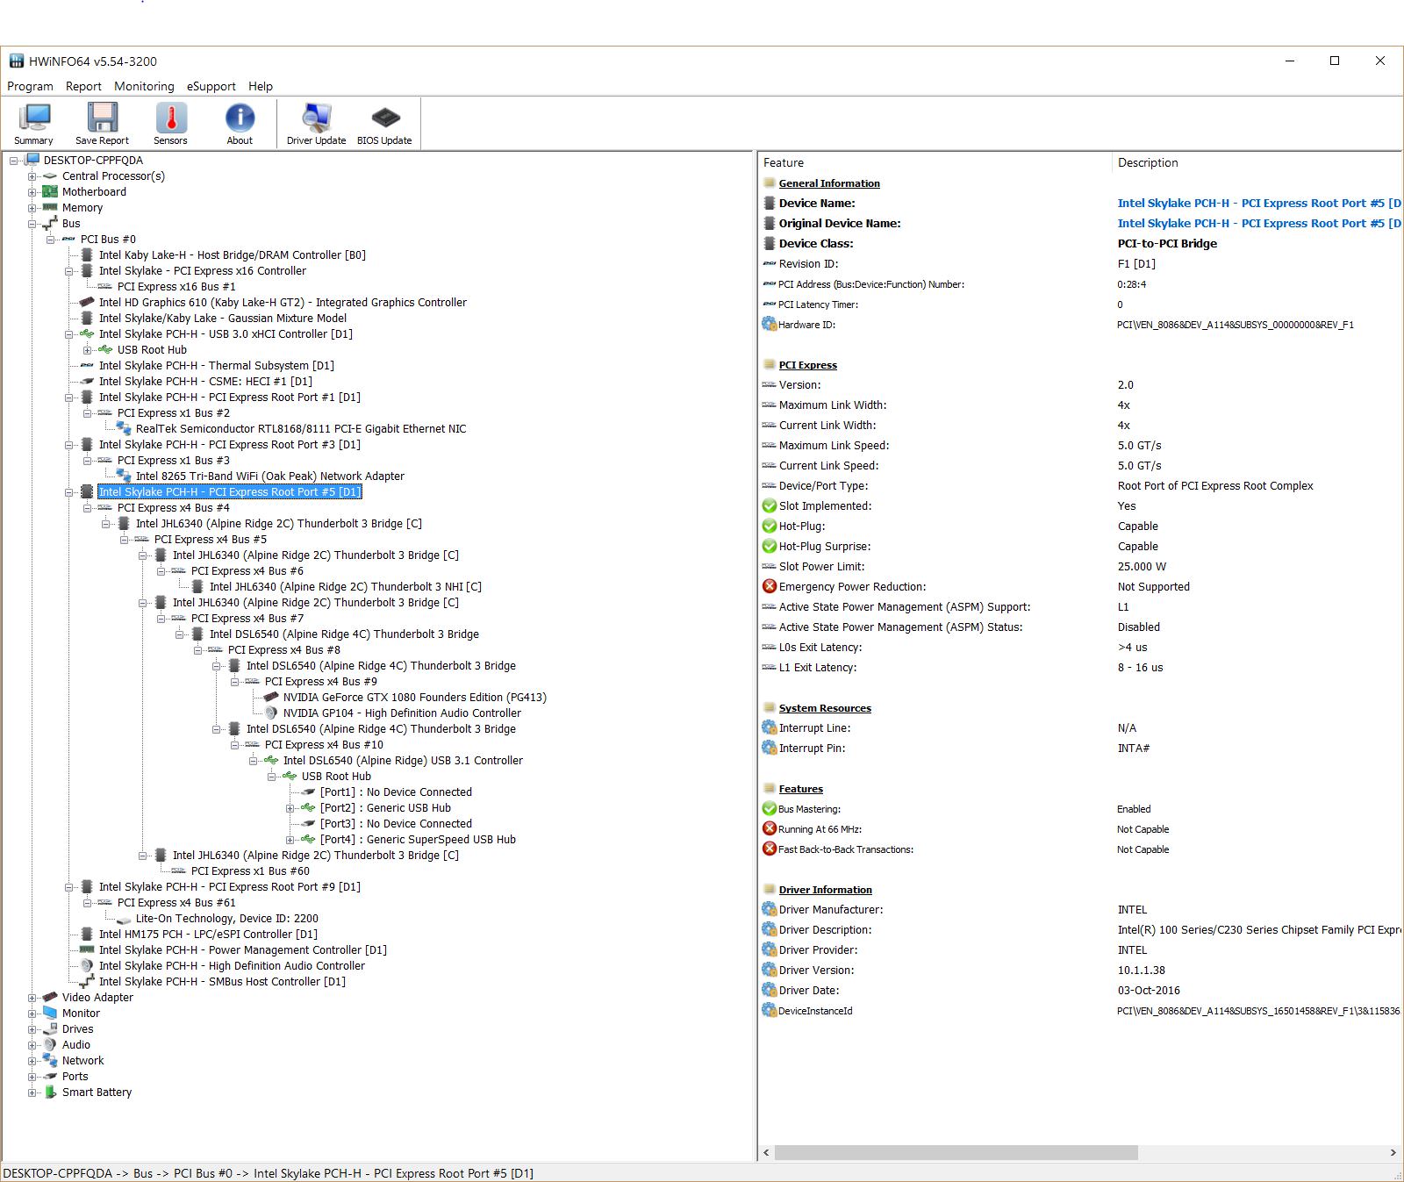The image size is (1404, 1182).
Task: Select Intel HM175 PCH LPC/eSPI Controller
Action: pos(208,935)
